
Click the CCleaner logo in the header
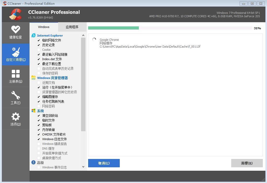pos(15,14)
